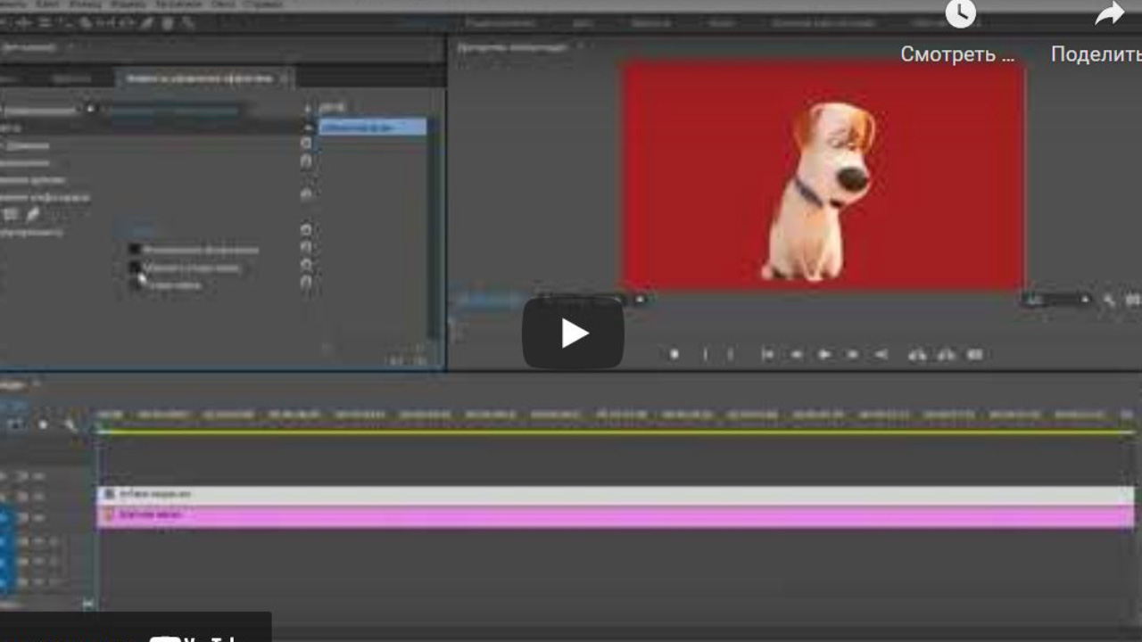Click the Effect Controls vertical scrollbar
The width and height of the screenshot is (1142, 642).
click(x=434, y=227)
